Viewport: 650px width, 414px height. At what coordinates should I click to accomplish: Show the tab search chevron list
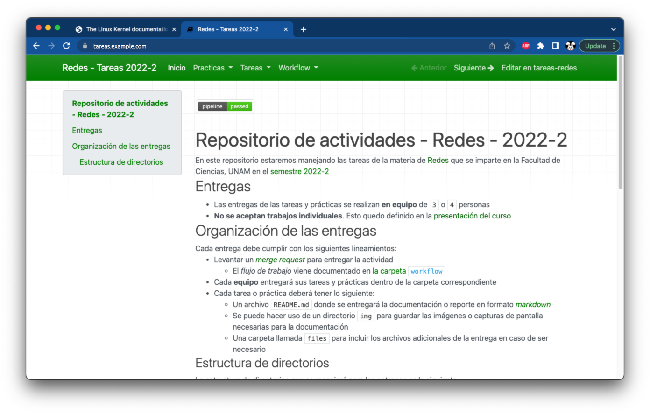(x=613, y=29)
